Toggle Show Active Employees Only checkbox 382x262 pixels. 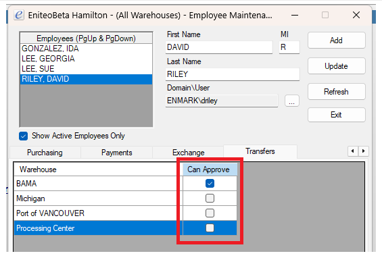[x=24, y=136]
